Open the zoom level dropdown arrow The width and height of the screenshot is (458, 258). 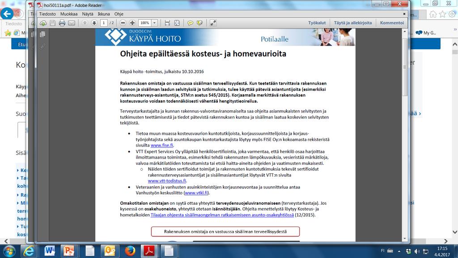click(x=154, y=23)
